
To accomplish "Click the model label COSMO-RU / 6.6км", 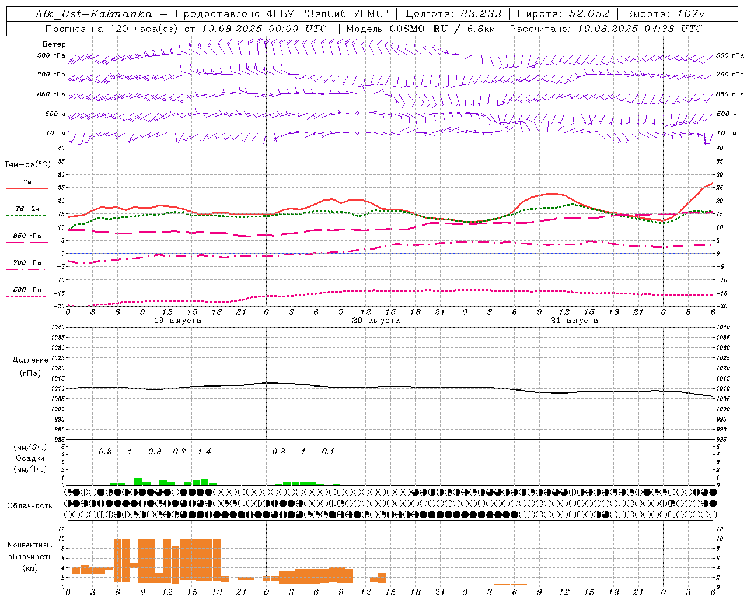I will pos(442,29).
